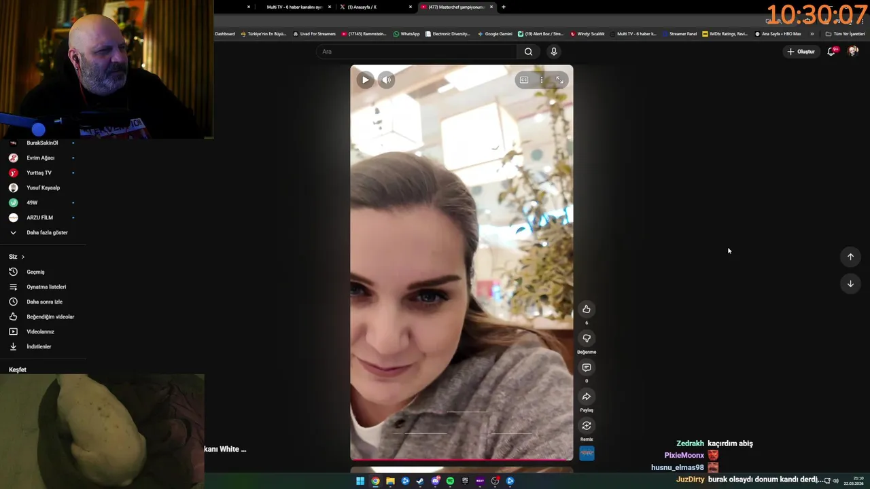Click the Keşfet section heading
Image resolution: width=870 pixels, height=489 pixels.
(x=18, y=369)
